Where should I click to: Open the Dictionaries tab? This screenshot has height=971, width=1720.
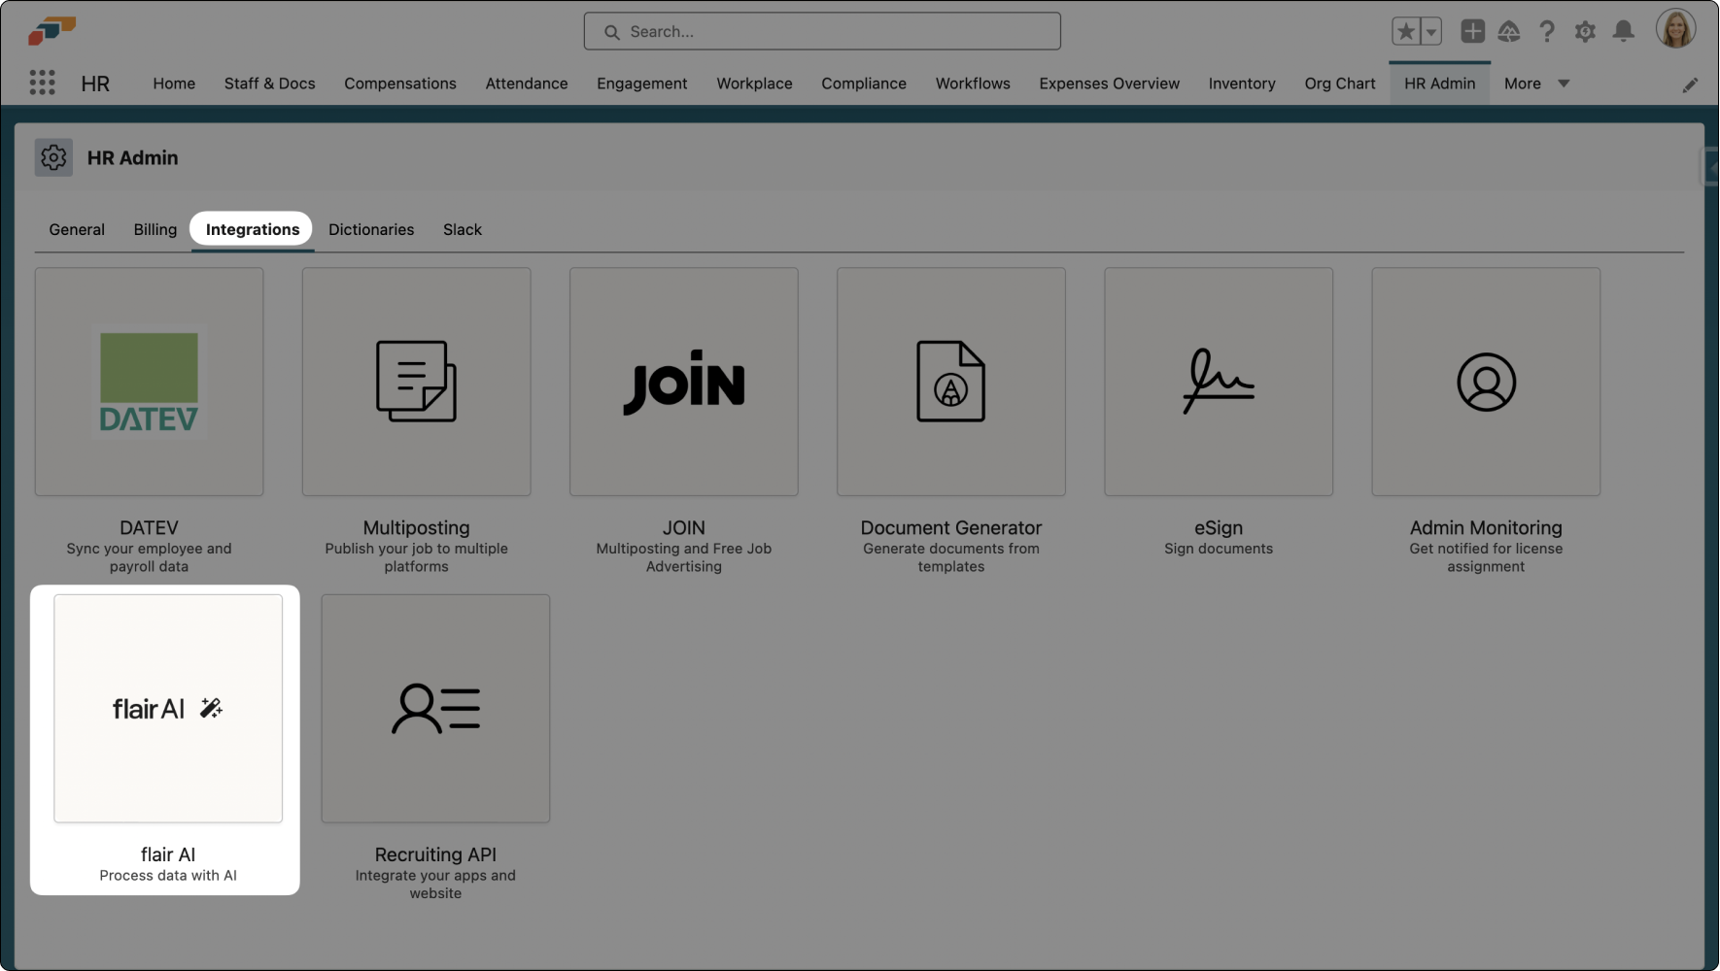point(371,229)
